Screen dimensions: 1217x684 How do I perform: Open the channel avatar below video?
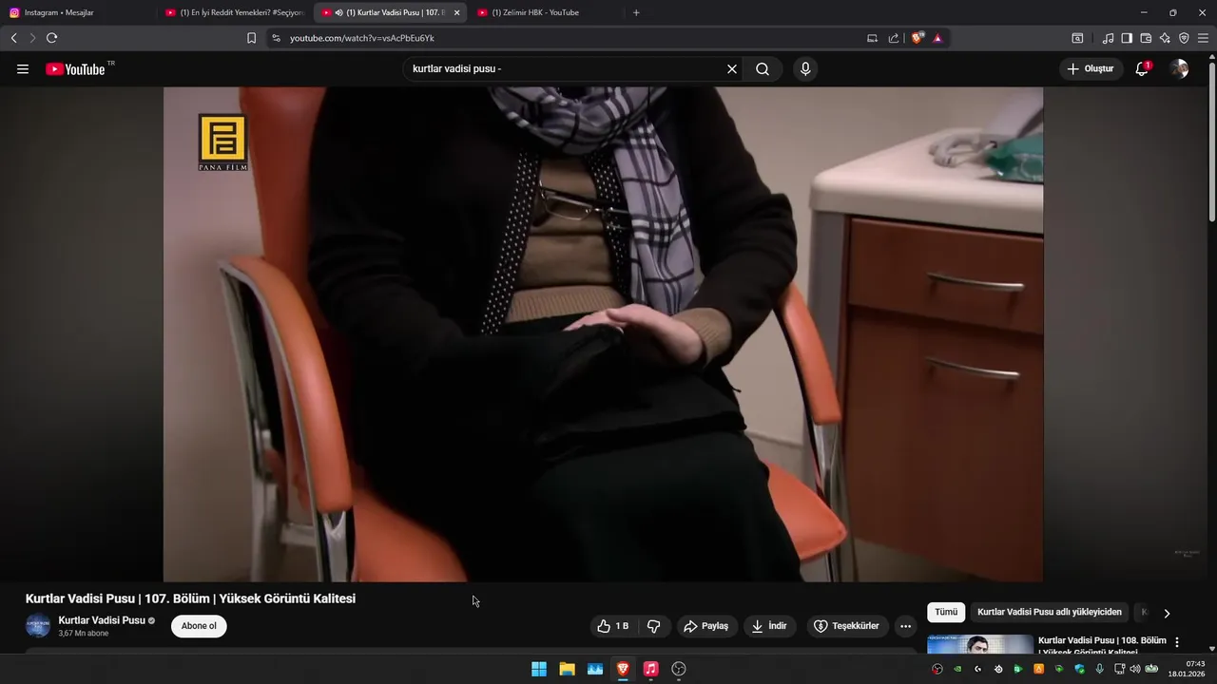coord(38,626)
